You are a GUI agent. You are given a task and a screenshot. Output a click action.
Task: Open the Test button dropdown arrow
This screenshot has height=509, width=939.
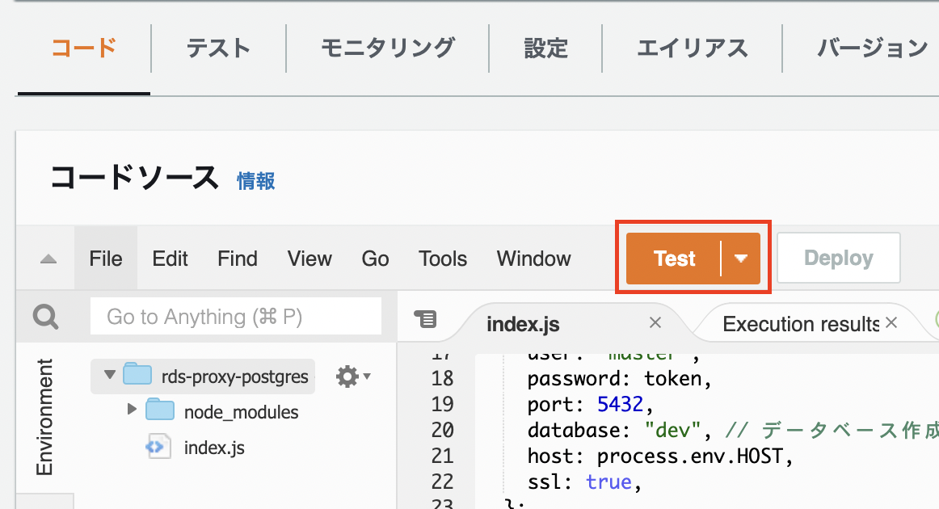pos(741,258)
